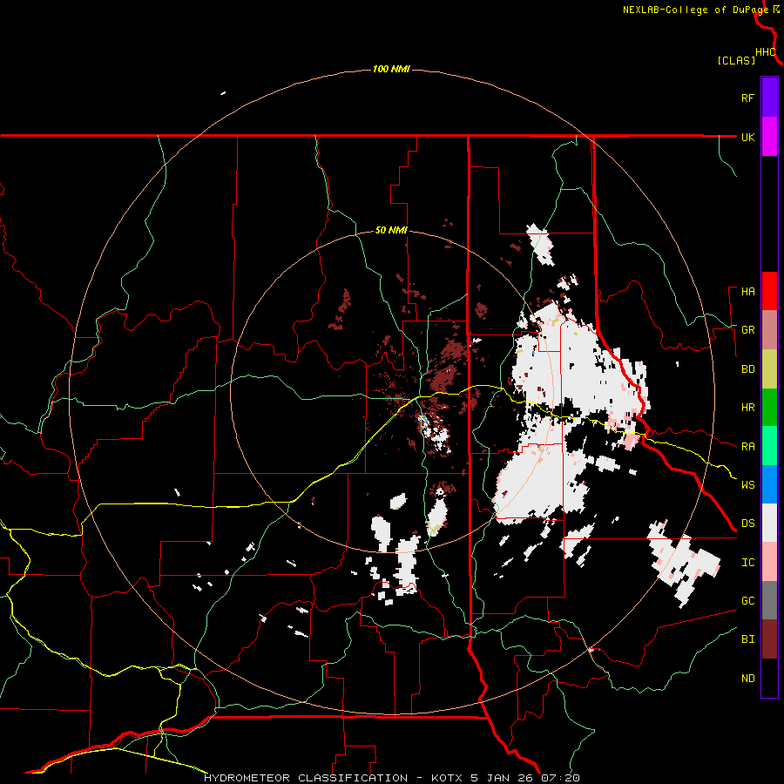Click the BI brown legend block

pyautogui.click(x=769, y=639)
